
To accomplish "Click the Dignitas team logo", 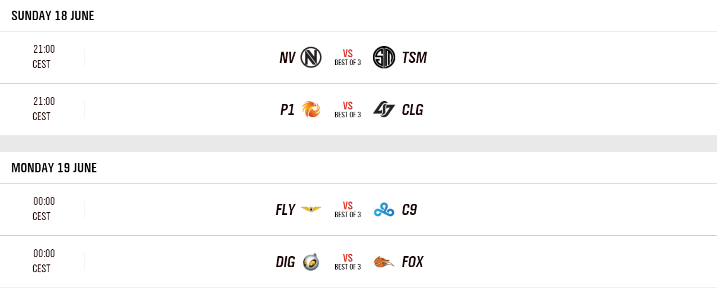I will (x=311, y=262).
